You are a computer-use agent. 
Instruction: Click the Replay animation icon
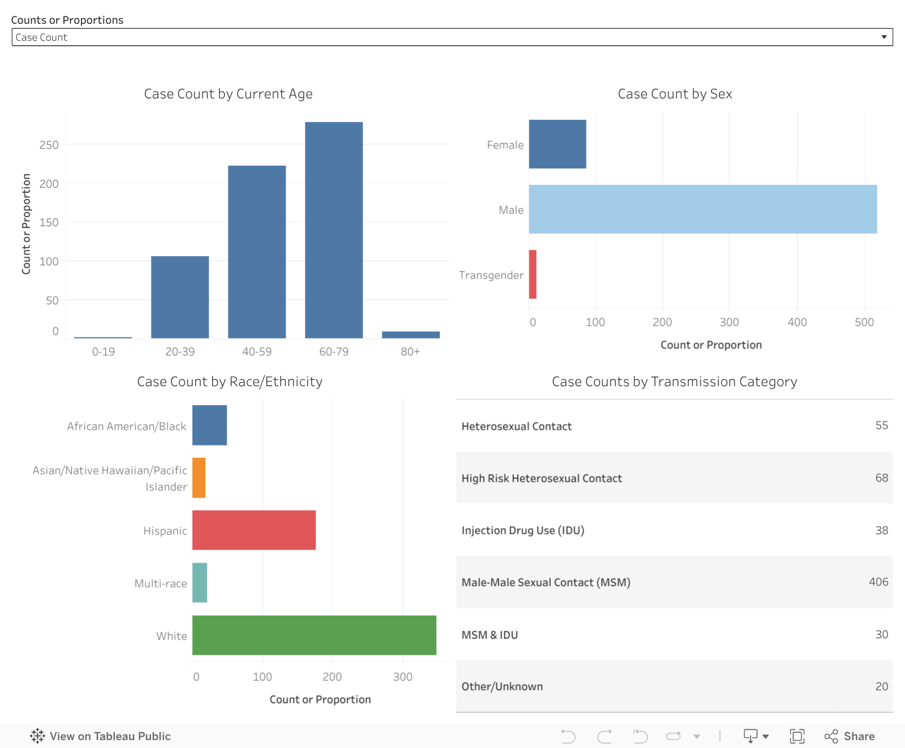point(673,736)
